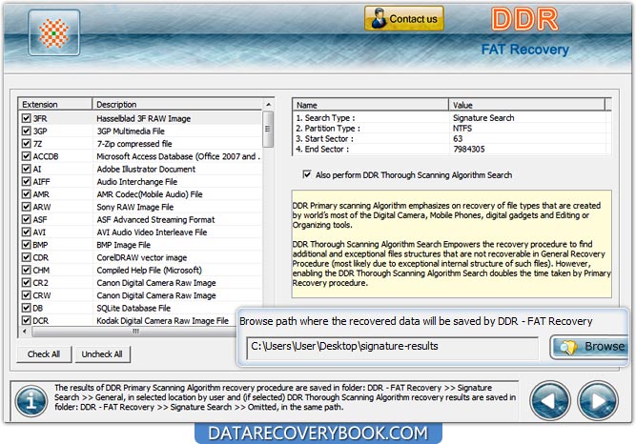Click the Description column header

[x=177, y=104]
